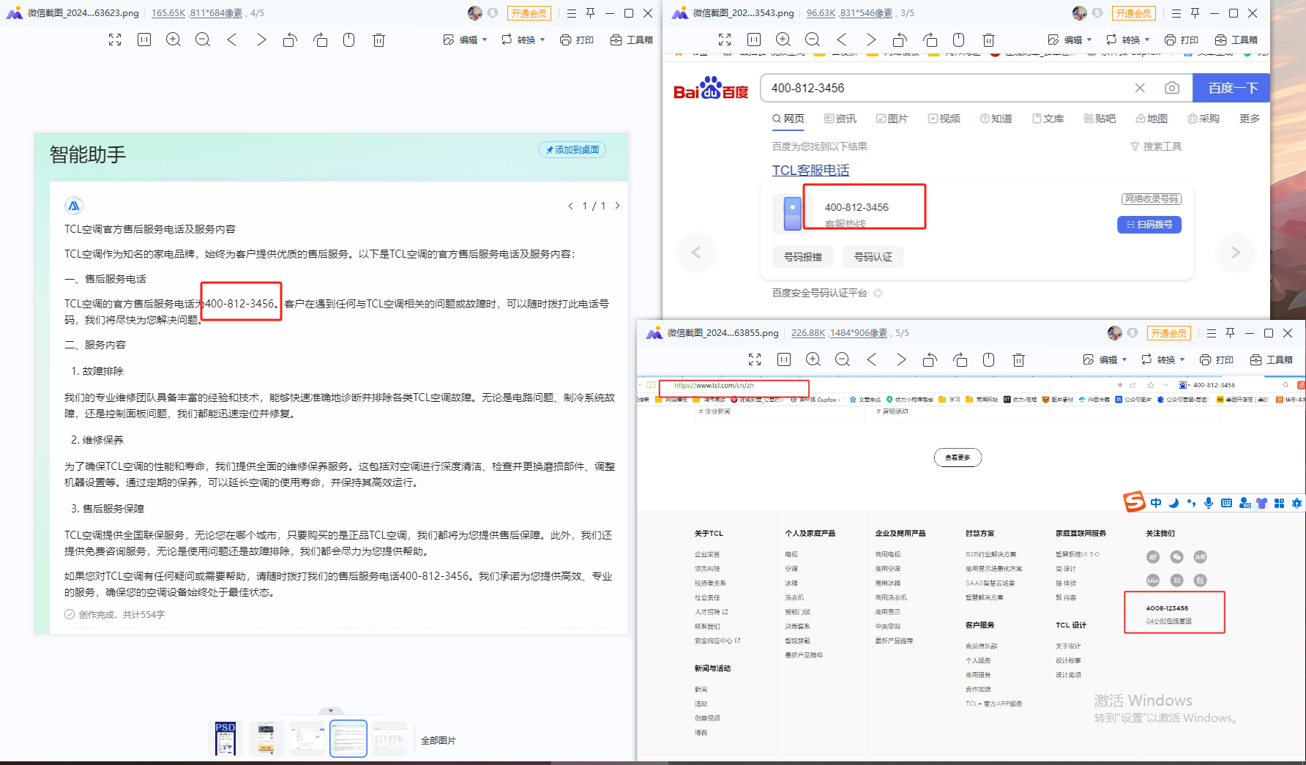1306x765 pixels.
Task: Click the highlighted thumbnail in the strip
Action: tap(348, 739)
